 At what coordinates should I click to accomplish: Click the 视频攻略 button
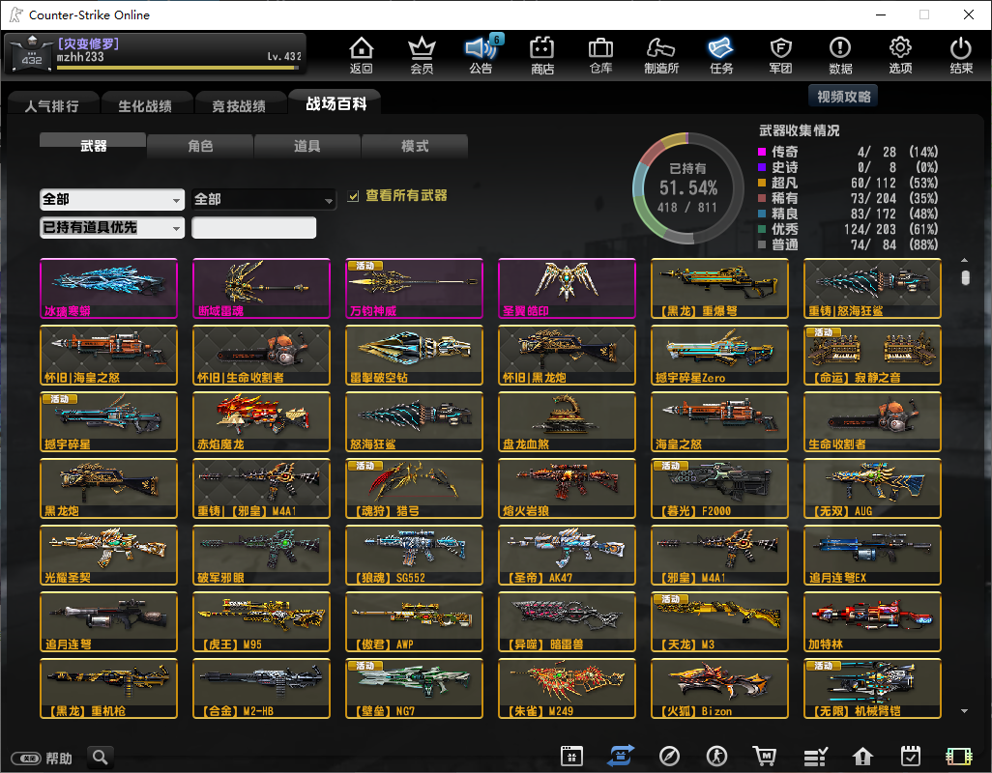843,97
